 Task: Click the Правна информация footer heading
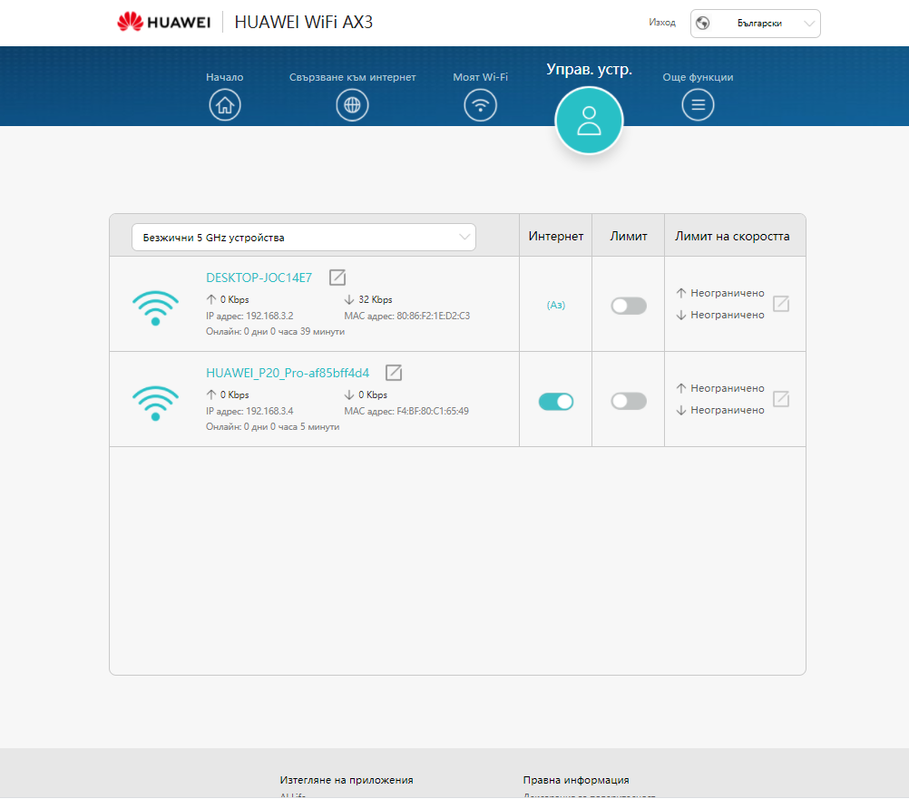(576, 780)
